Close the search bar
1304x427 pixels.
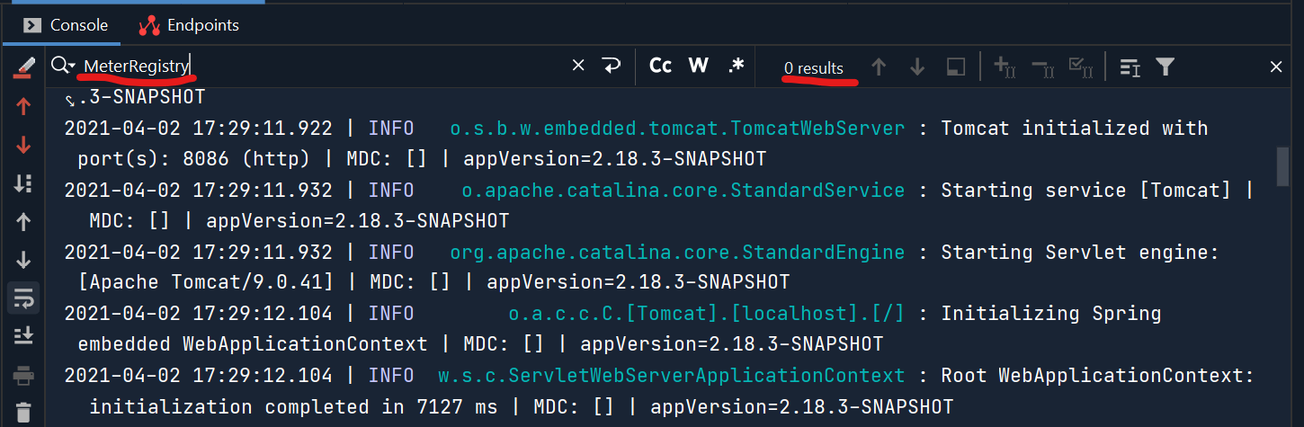(x=1276, y=67)
